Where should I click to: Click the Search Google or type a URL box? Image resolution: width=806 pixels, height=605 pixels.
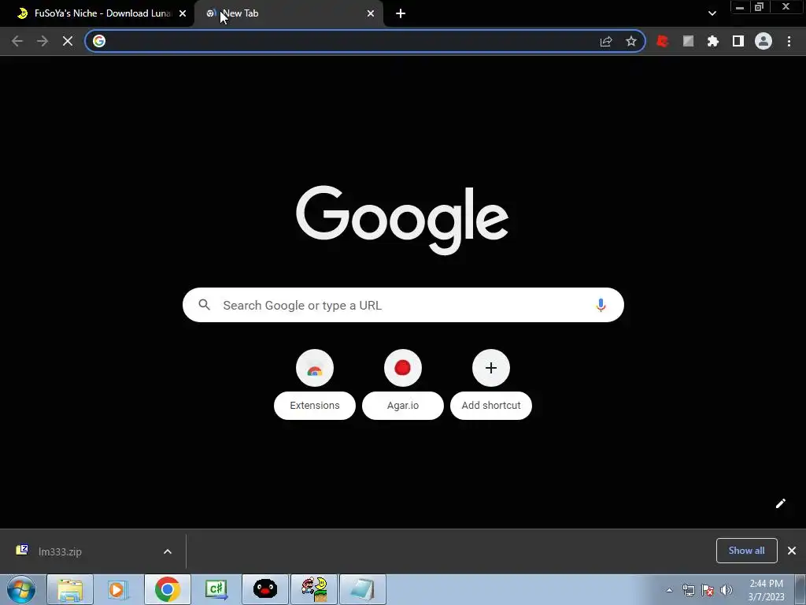click(x=403, y=305)
